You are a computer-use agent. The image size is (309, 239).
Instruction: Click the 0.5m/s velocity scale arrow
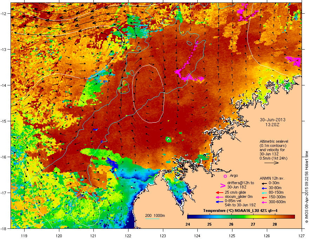tap(271, 163)
